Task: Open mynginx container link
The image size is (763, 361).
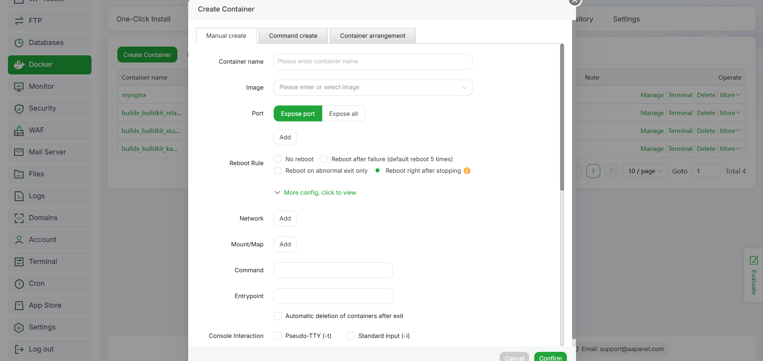Action: (x=134, y=95)
